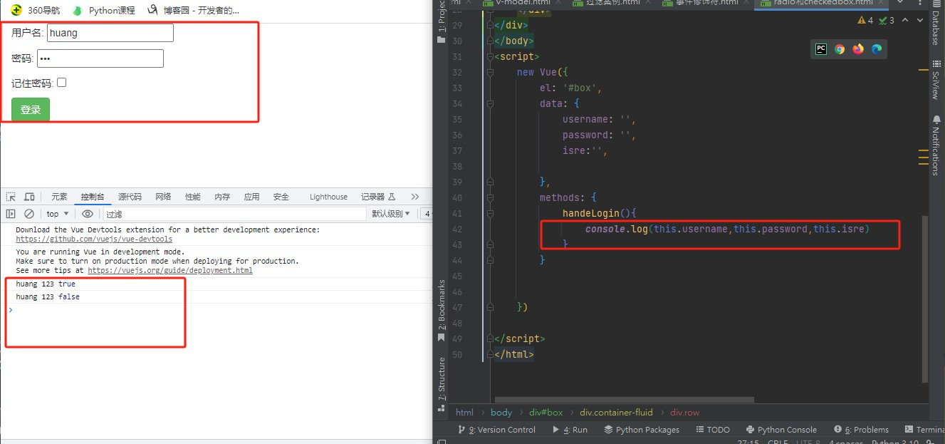This screenshot has height=444, width=945.
Task: Go to previous highlighted error arrow
Action: [x=906, y=21]
